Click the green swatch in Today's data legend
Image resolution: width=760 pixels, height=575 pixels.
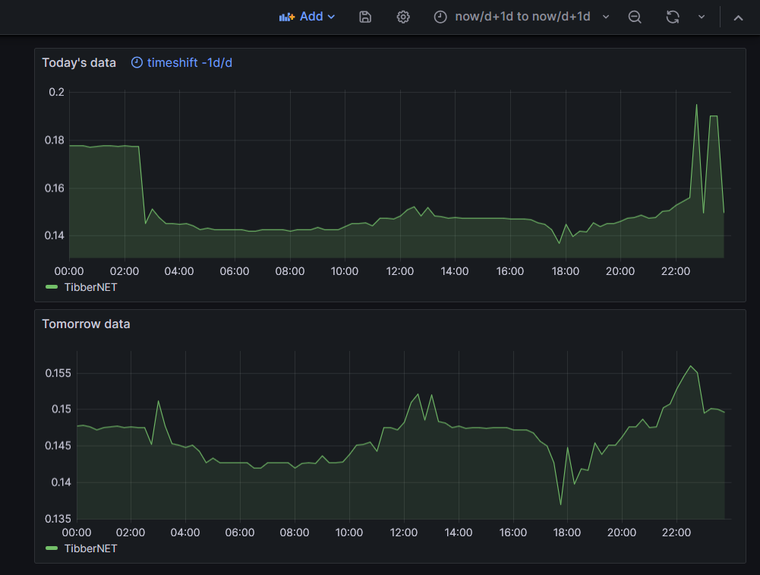(x=52, y=287)
